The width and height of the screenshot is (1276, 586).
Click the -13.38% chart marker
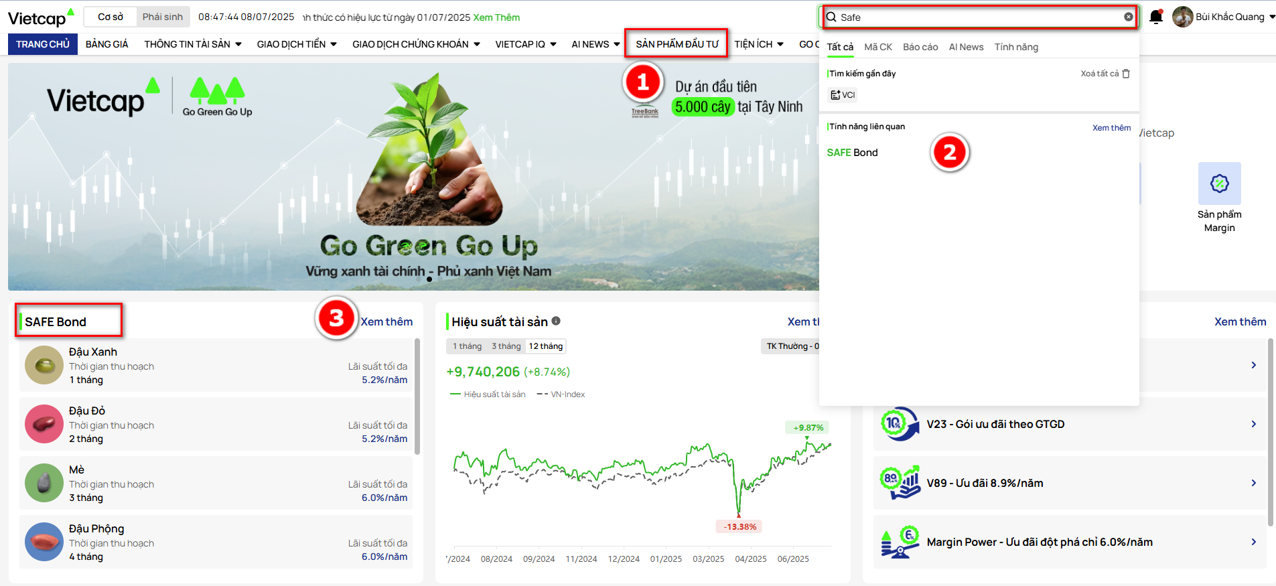pos(739,526)
